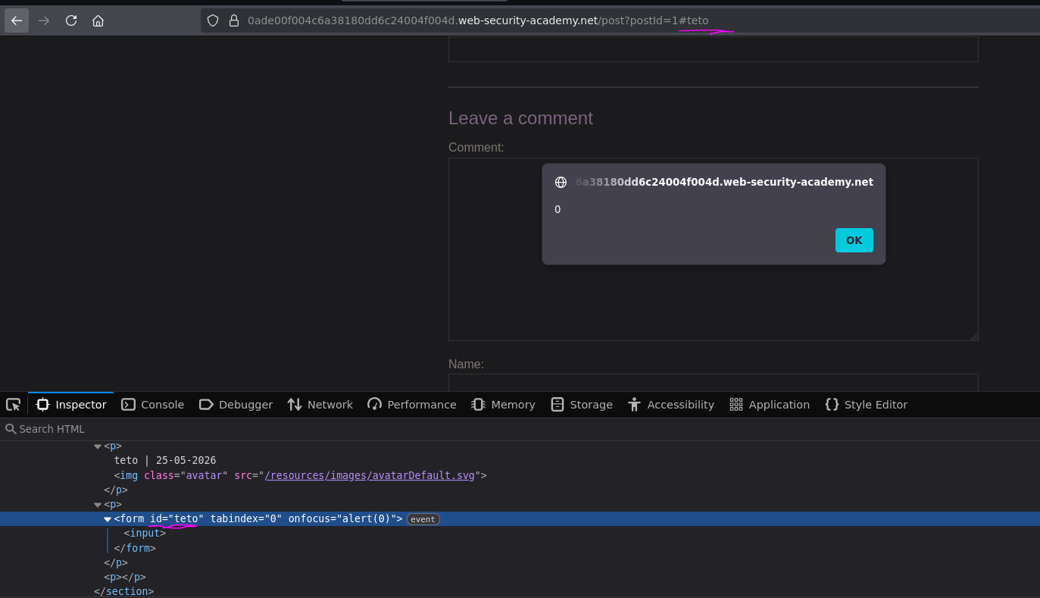The image size is (1040, 598).
Task: Switch to the Inspector tab
Action: (x=71, y=405)
